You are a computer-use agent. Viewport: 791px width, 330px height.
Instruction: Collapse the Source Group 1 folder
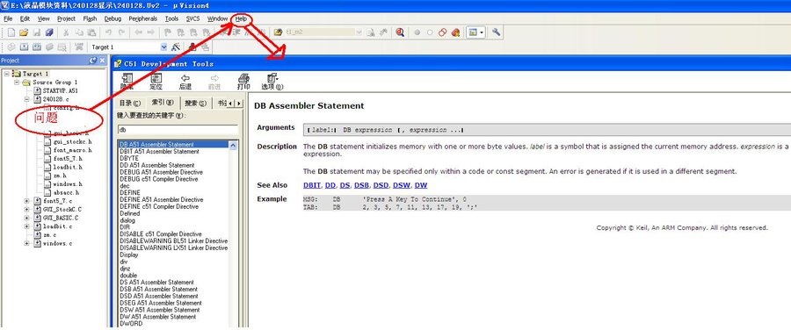pos(17,82)
